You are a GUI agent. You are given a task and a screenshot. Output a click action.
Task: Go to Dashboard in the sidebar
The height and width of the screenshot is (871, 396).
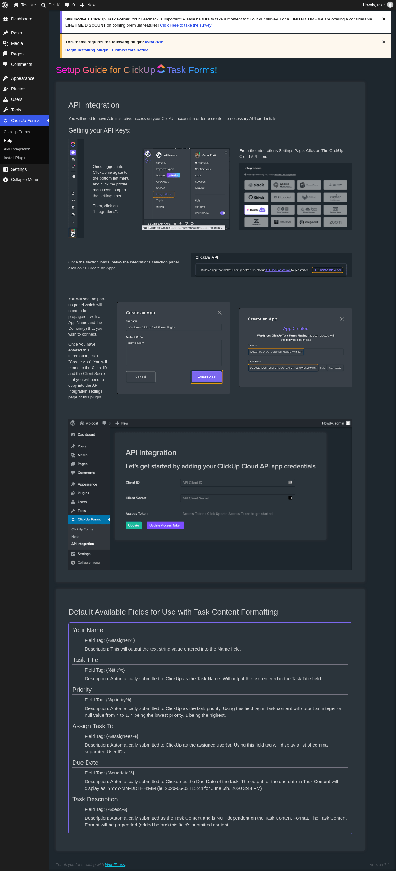(25, 19)
